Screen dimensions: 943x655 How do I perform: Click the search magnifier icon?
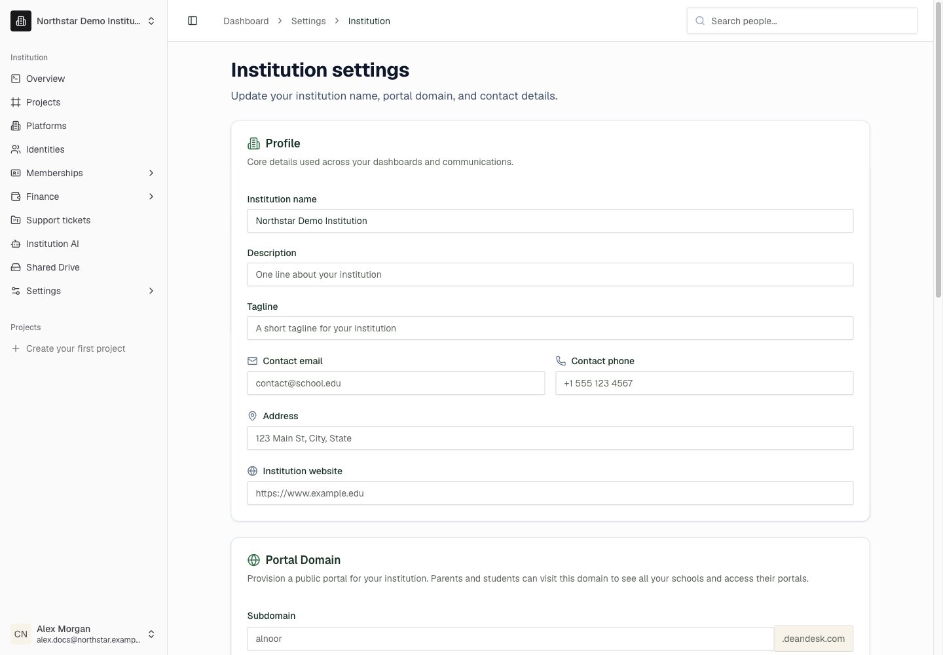click(700, 21)
